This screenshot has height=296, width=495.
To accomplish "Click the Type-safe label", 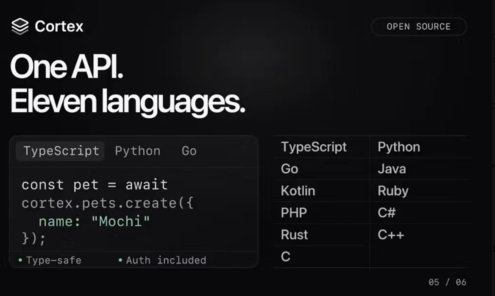I will point(53,260).
